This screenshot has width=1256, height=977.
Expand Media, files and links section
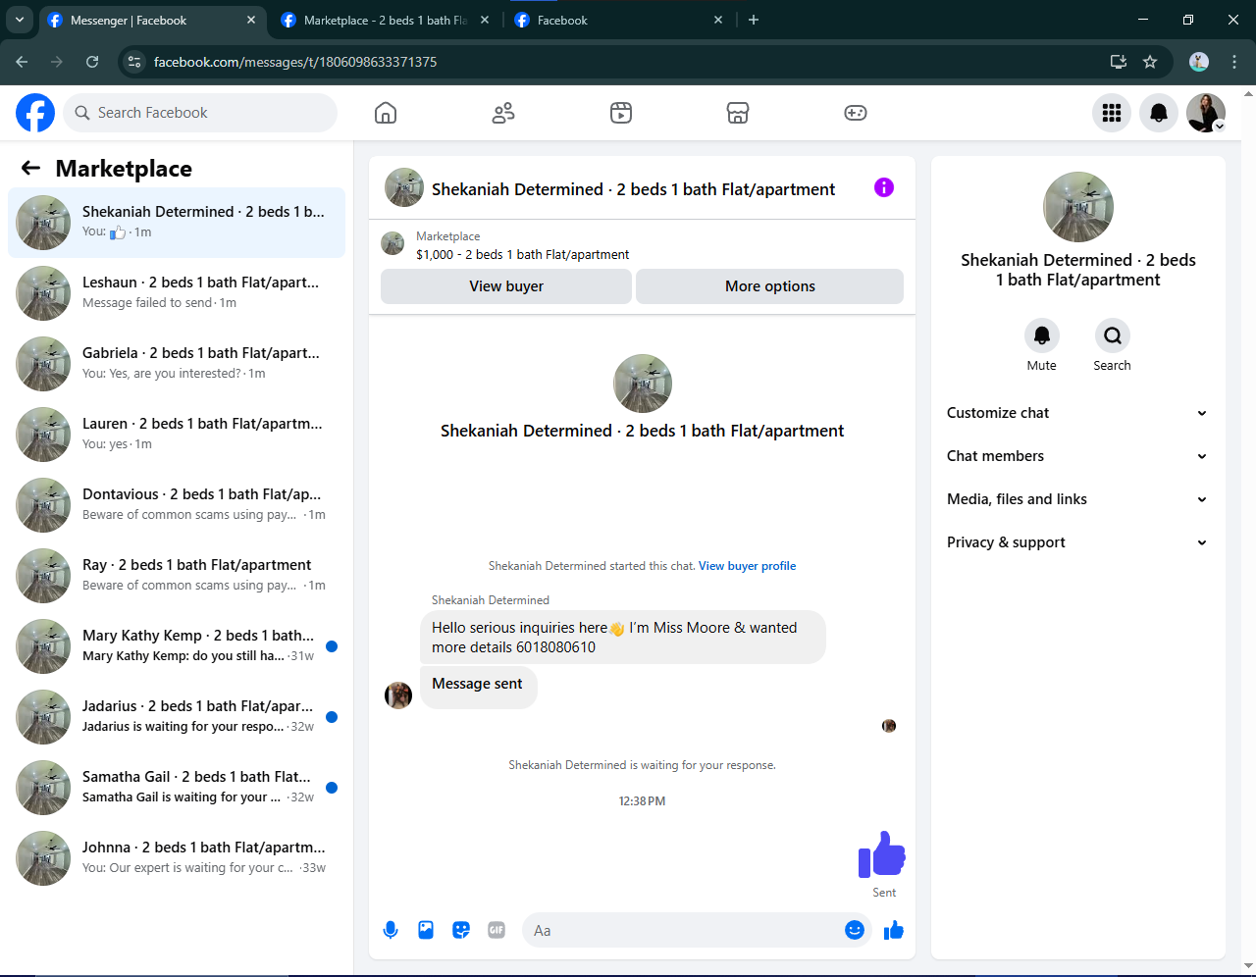tap(1077, 499)
